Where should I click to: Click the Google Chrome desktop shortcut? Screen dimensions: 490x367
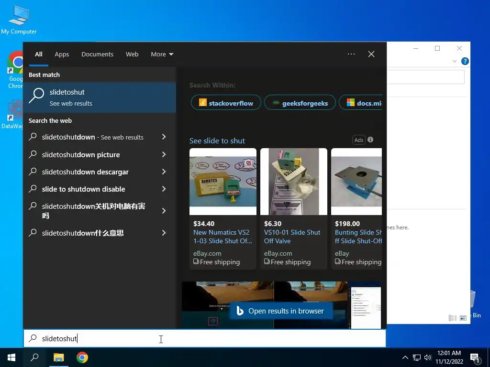15,70
